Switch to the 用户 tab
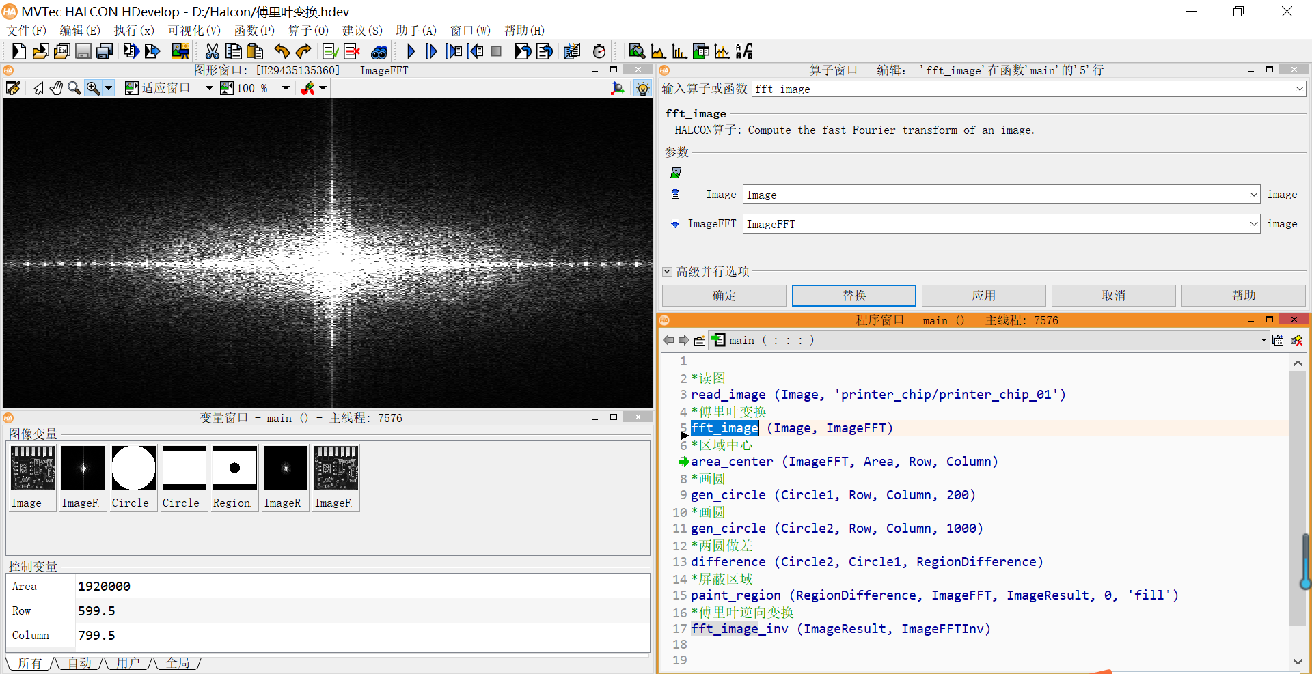Image resolution: width=1312 pixels, height=674 pixels. [128, 662]
